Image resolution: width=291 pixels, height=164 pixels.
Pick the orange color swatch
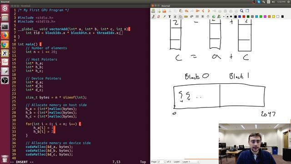(269, 16)
